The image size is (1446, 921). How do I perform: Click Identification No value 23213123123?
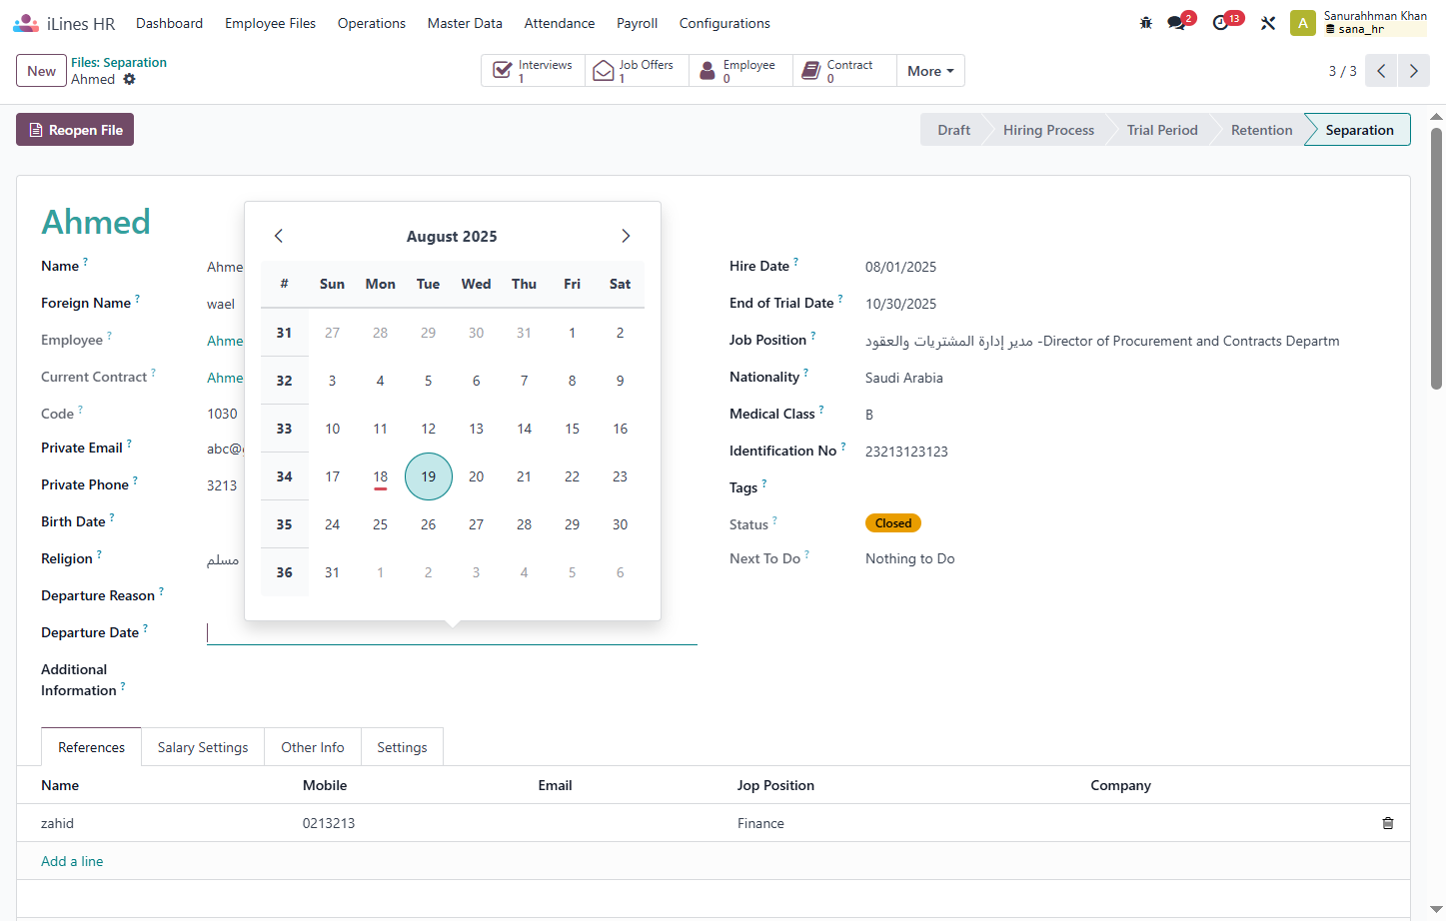click(x=906, y=452)
